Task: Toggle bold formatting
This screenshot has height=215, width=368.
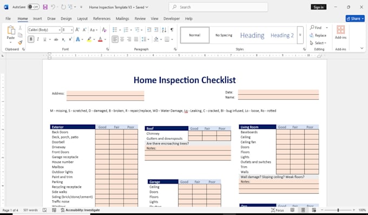Action: tap(31, 39)
